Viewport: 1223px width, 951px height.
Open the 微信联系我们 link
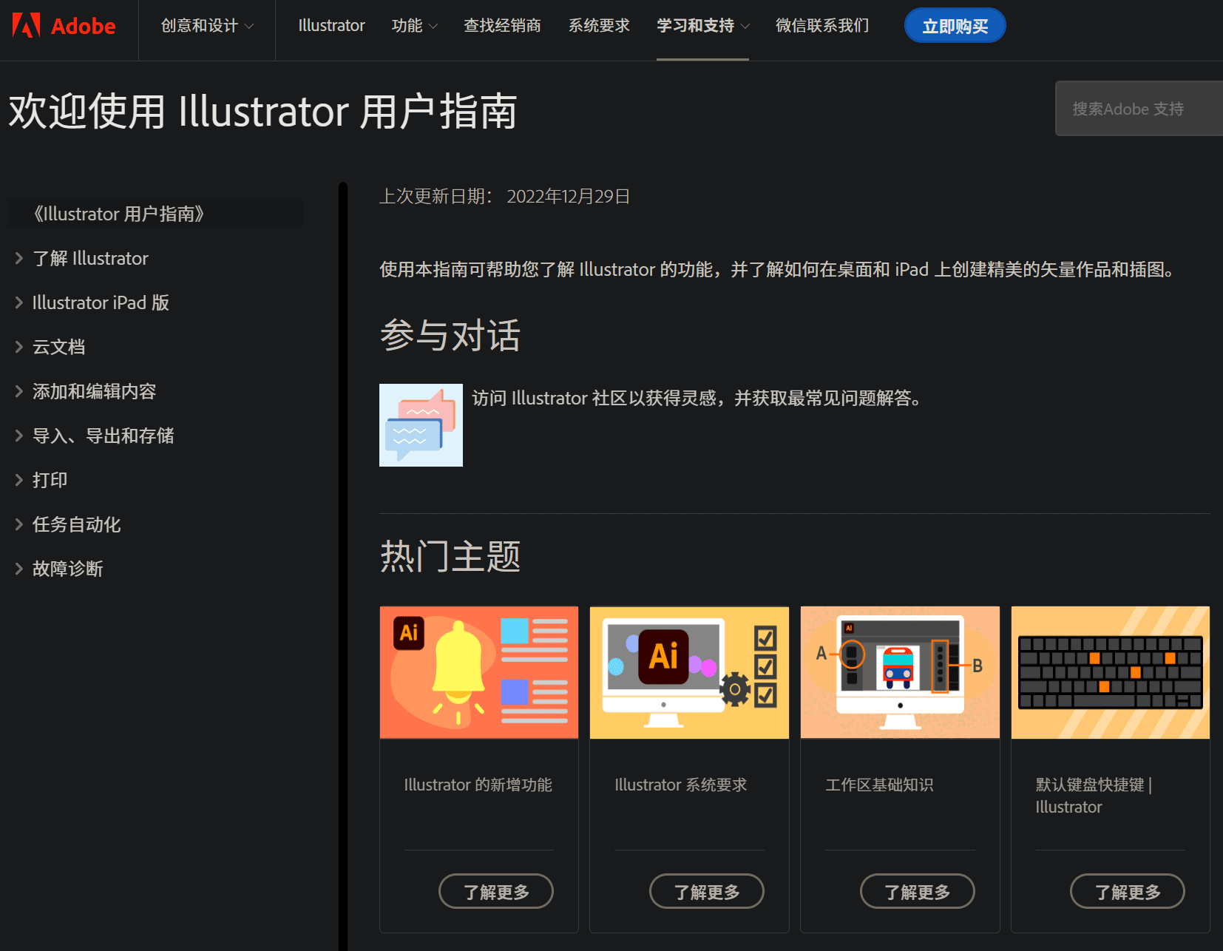click(x=821, y=25)
